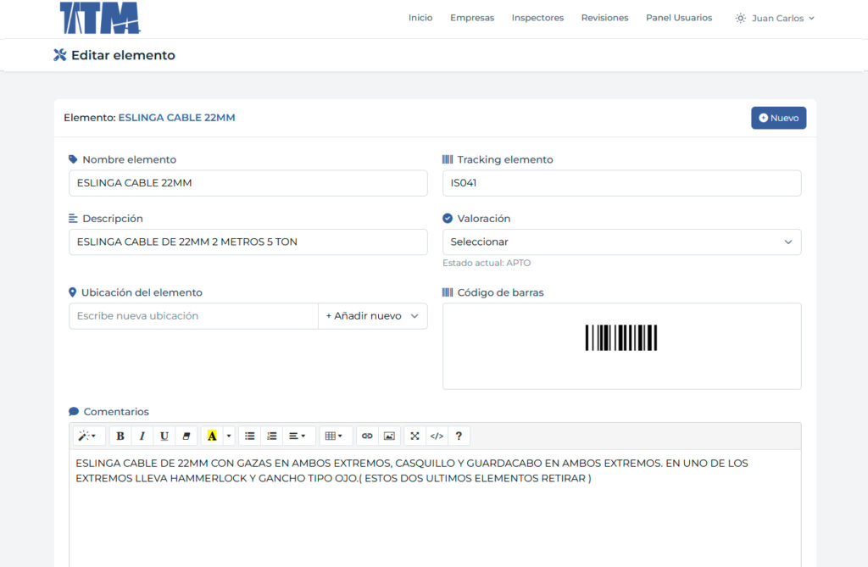Click the Nuevo button
Image resolution: width=868 pixels, height=567 pixels.
(x=778, y=118)
